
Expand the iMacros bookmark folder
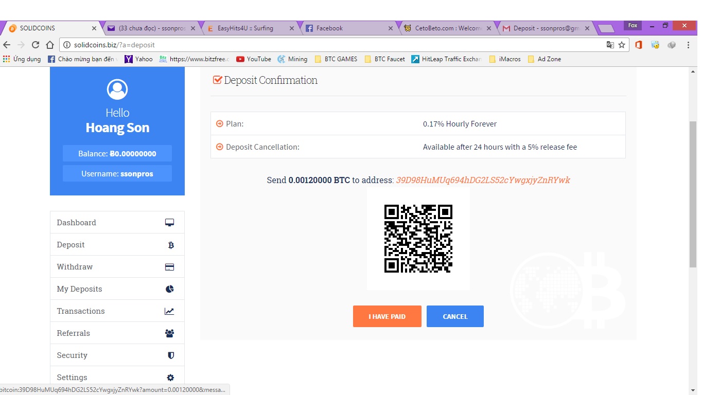(504, 59)
